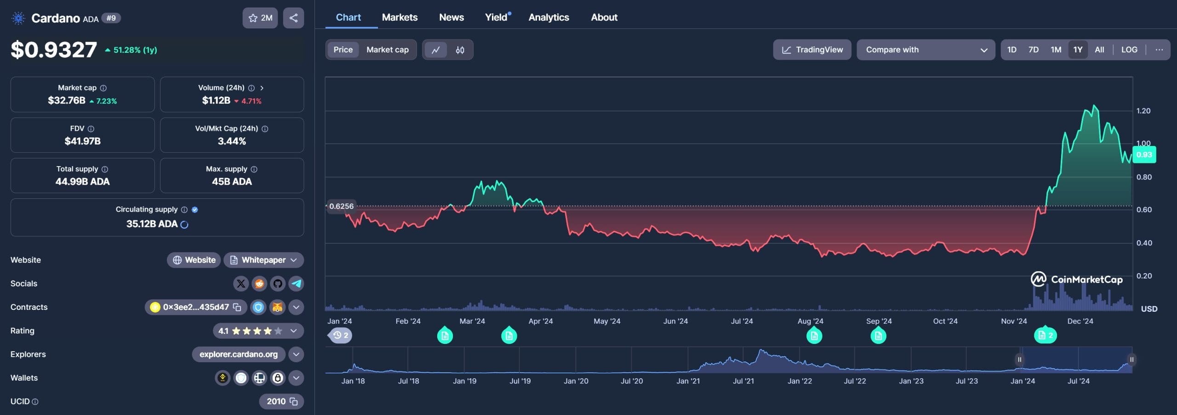This screenshot has width=1177, height=415.
Task: Set chart range to 1Y
Action: pos(1078,50)
